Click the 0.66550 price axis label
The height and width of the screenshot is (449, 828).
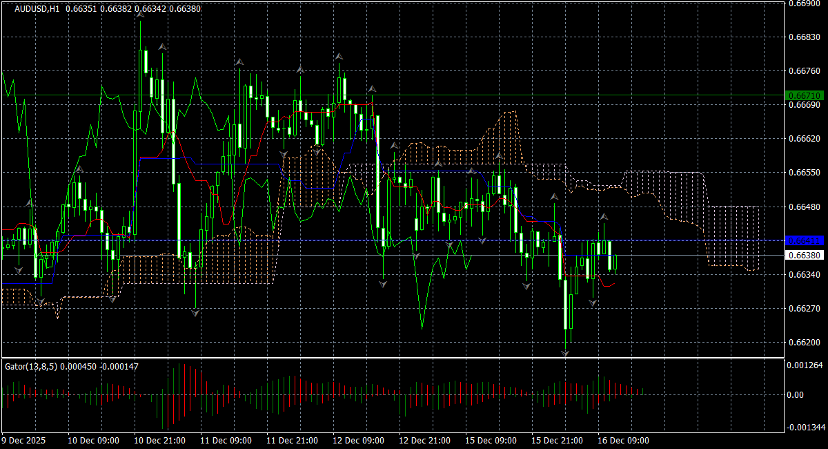[805, 173]
